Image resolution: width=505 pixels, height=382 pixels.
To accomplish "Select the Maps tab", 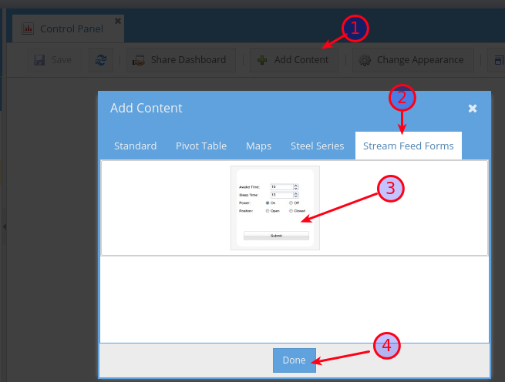I will [258, 146].
